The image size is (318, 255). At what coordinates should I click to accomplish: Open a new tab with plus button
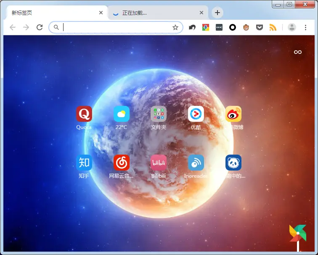(x=217, y=13)
